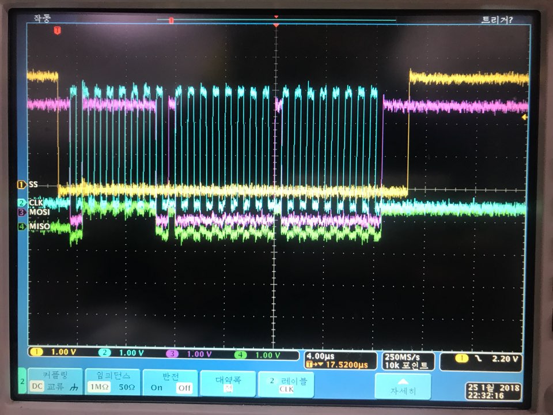Click the 250MS/s sample rate readout
The height and width of the screenshot is (415, 553).
pos(403,357)
